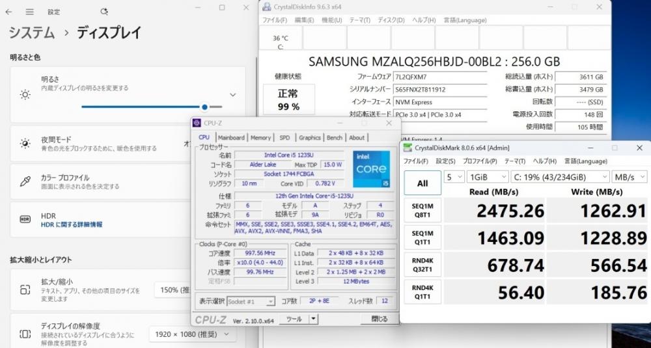Viewport: 651px width, 348px height.
Task: Open the test count dropdown showing 5
Action: pos(454,177)
